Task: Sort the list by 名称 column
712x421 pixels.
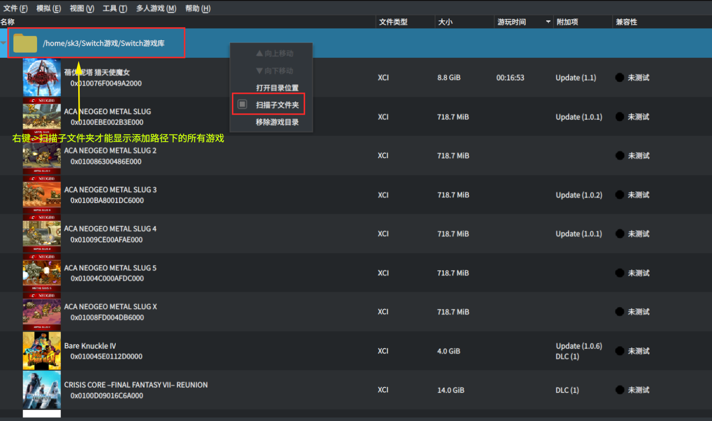Action: tap(187, 22)
